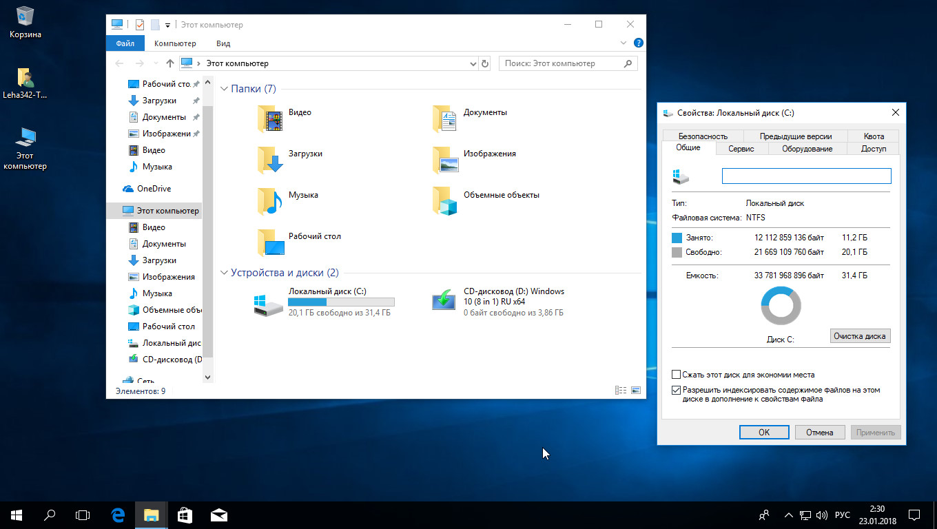Click the Очистка диска button

coord(860,336)
